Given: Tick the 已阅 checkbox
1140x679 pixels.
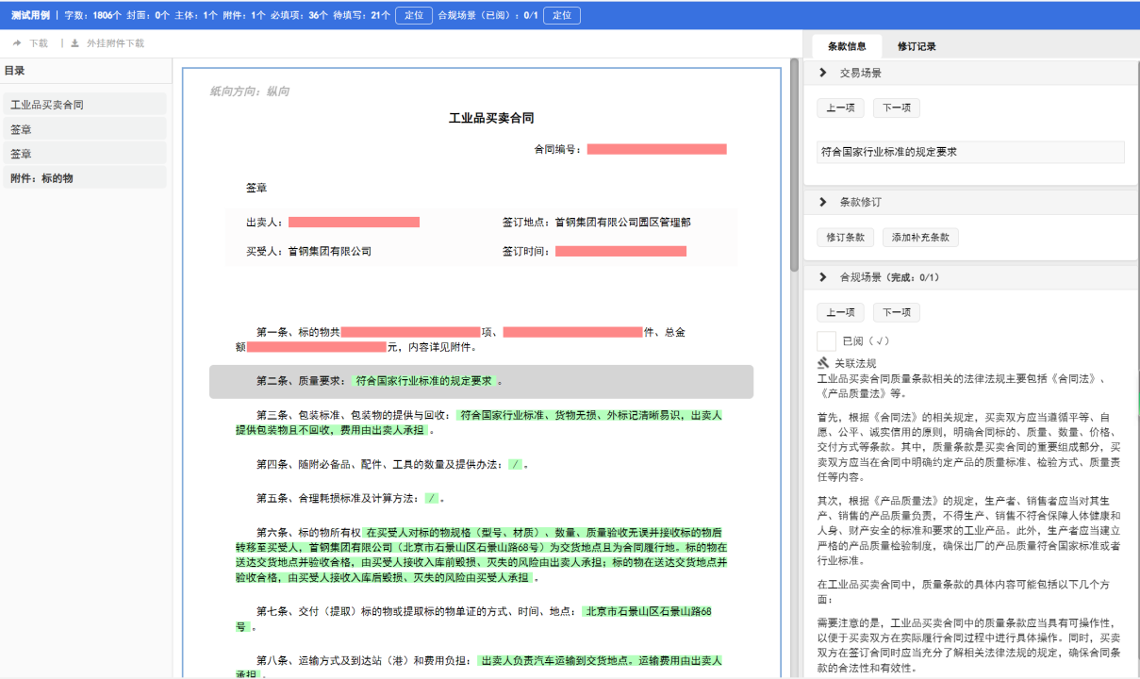Looking at the screenshot, I should tap(826, 341).
